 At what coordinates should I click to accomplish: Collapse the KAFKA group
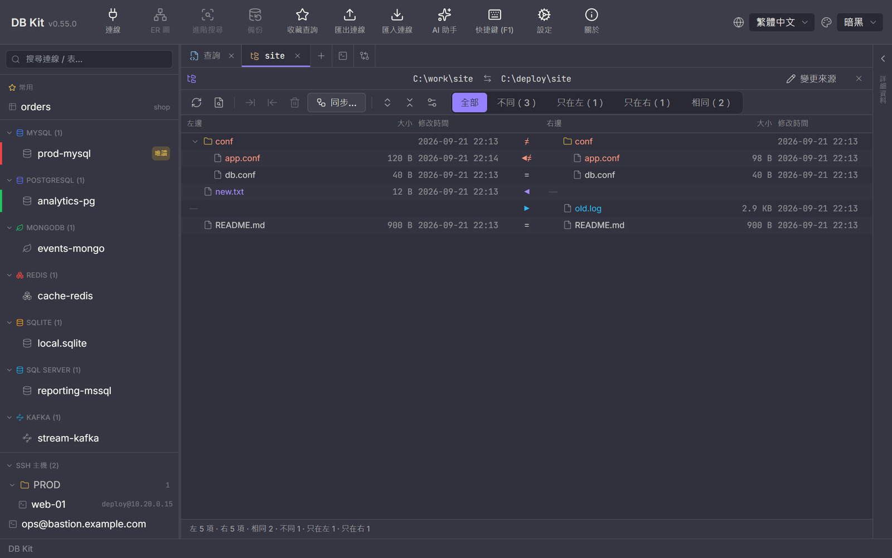click(9, 417)
